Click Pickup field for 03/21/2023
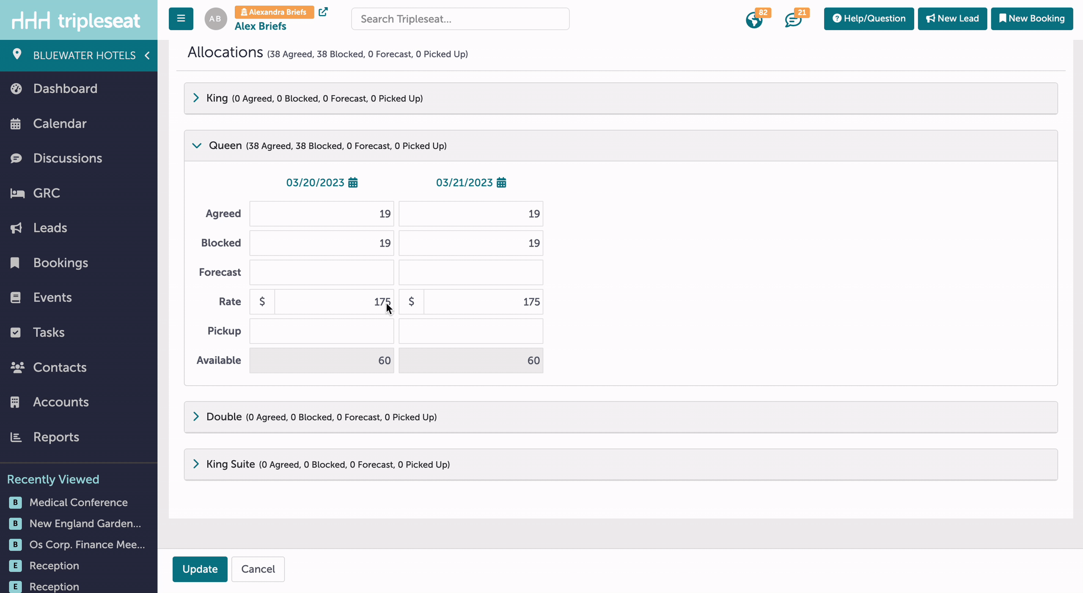Viewport: 1083px width, 593px height. point(471,331)
